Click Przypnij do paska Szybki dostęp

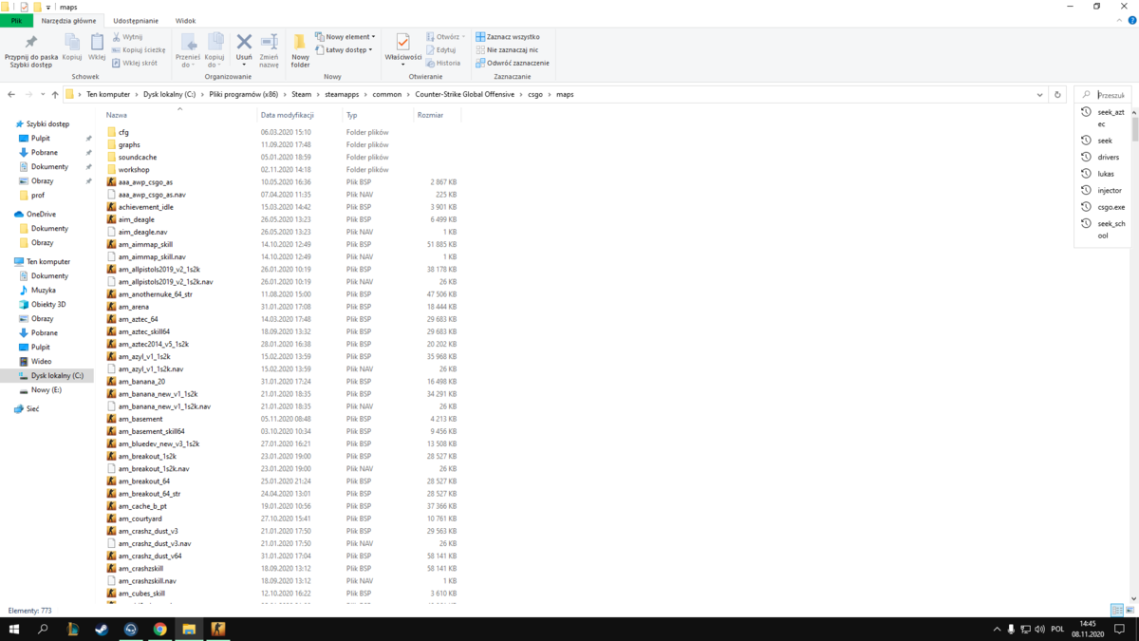tap(31, 49)
